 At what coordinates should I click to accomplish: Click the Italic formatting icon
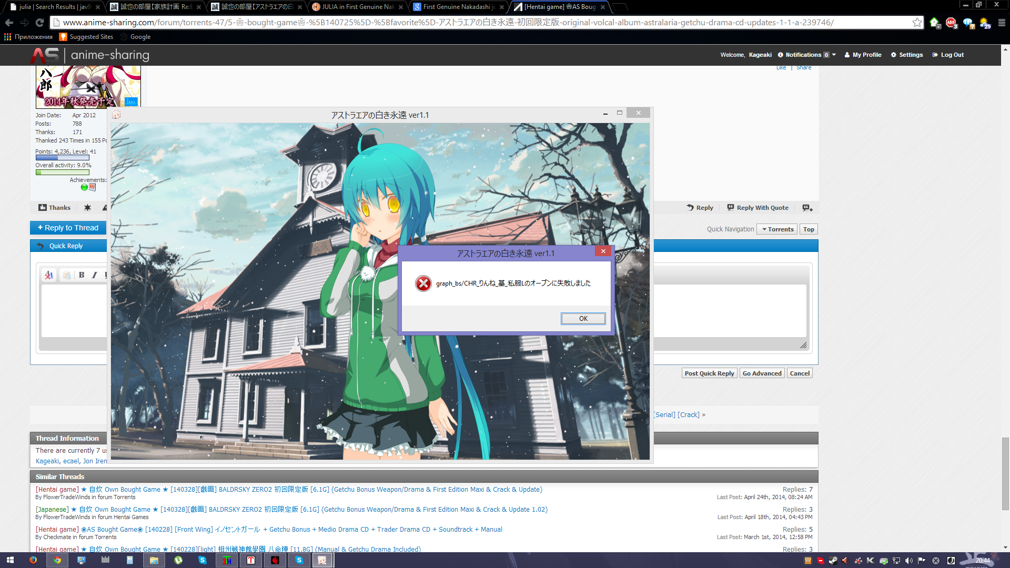[95, 275]
